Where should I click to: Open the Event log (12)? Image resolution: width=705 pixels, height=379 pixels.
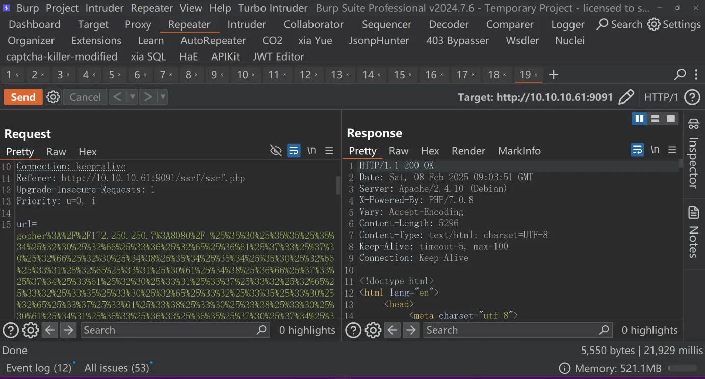39,368
